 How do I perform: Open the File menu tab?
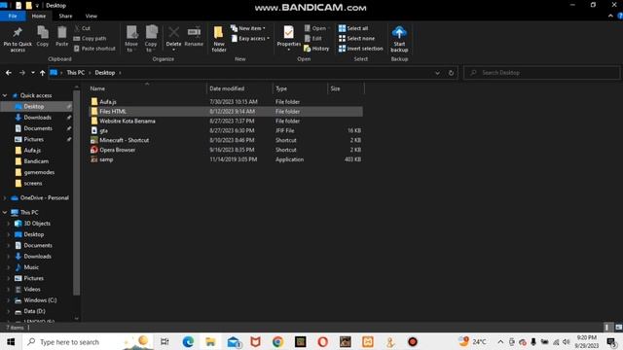(x=13, y=16)
